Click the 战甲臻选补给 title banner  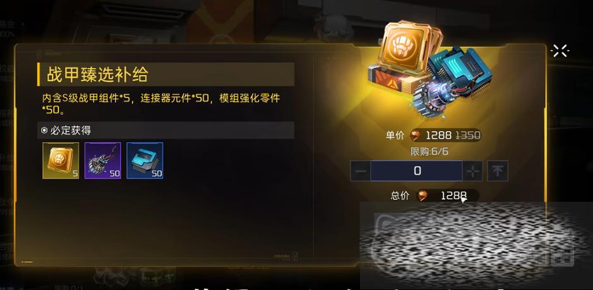(x=165, y=74)
